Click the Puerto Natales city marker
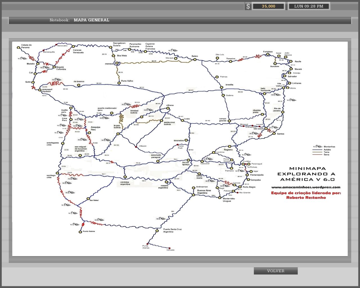Image resolution: width=360 pixels, height=288 pixels. coord(80,232)
